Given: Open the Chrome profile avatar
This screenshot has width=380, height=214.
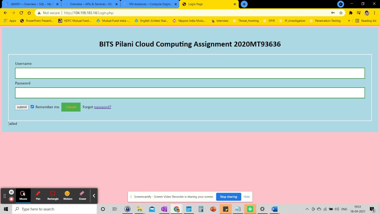Looking at the screenshot, I should click(367, 13).
